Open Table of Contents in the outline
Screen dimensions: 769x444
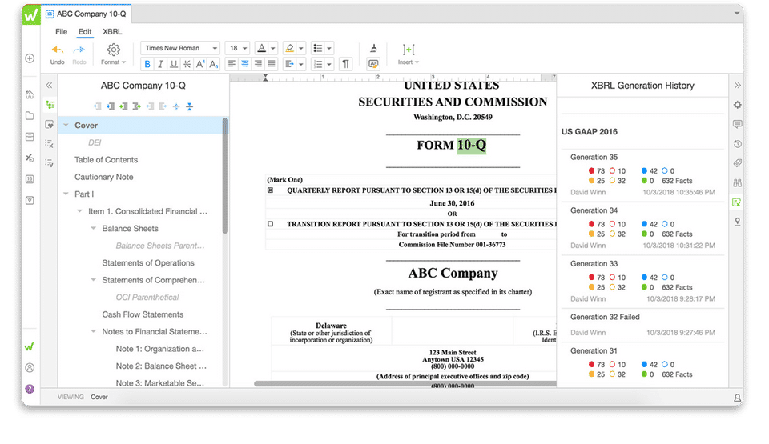(106, 160)
